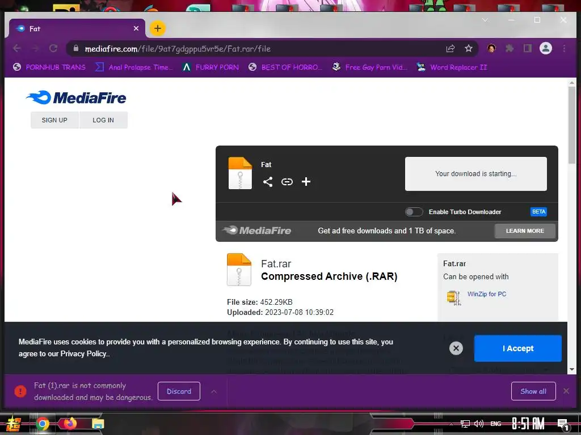Click the plus icon beside the link icon

(306, 182)
